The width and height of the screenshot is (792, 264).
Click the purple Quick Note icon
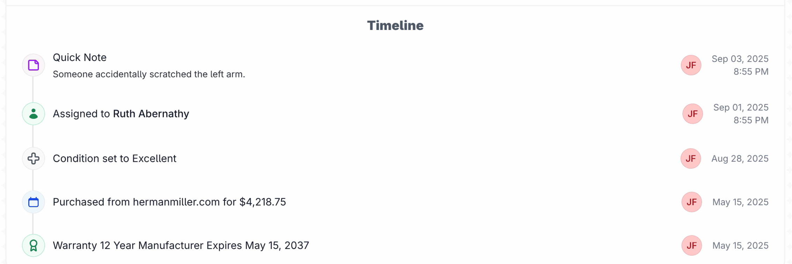(x=34, y=65)
